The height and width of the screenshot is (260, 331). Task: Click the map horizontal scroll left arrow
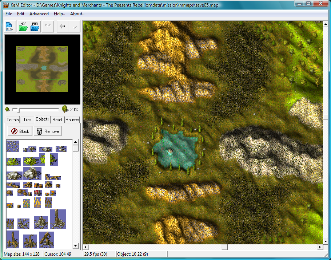pyautogui.click(x=85, y=247)
